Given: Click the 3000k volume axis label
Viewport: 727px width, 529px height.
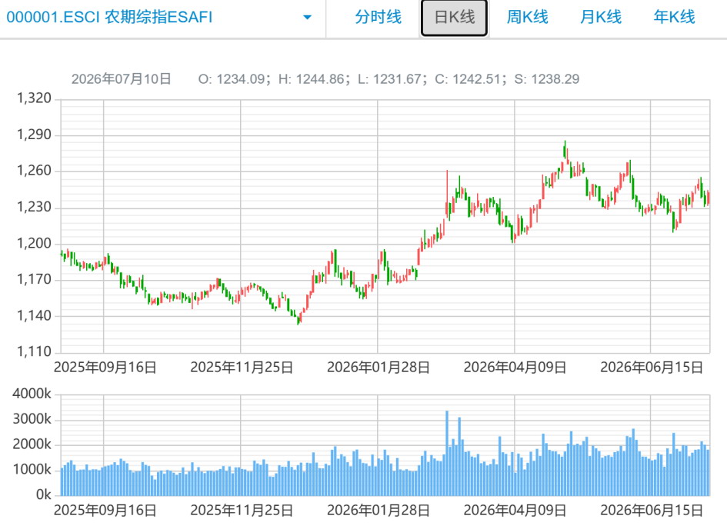Looking at the screenshot, I should [32, 419].
